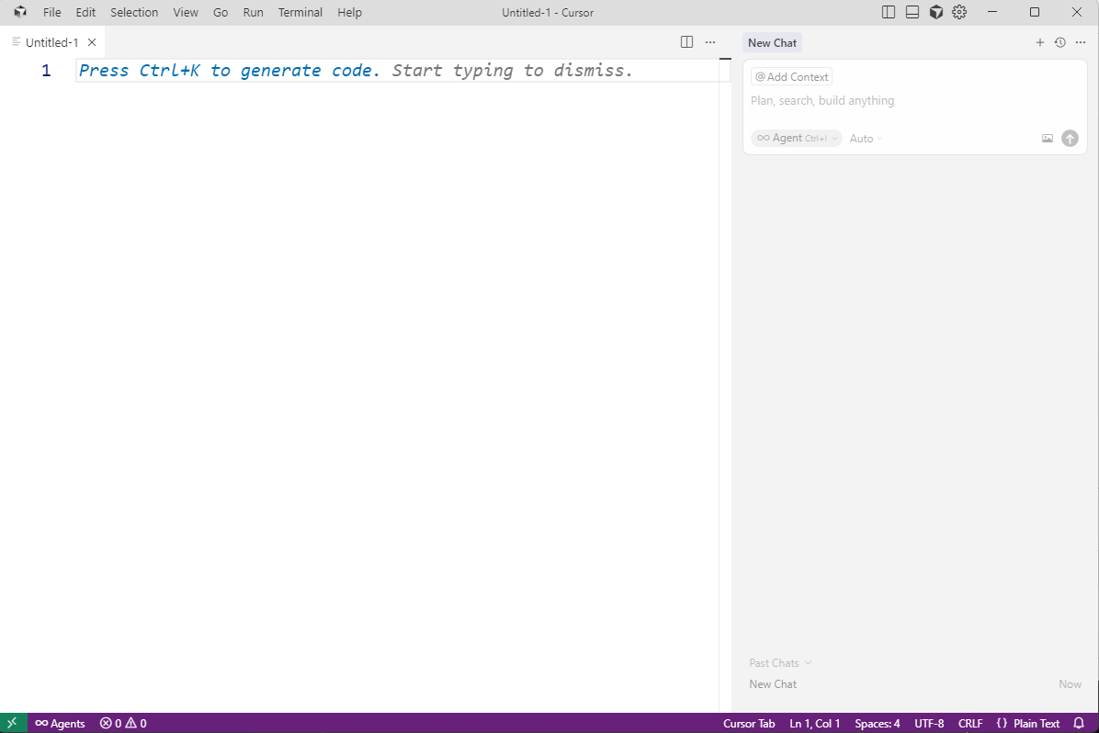This screenshot has width=1099, height=733.
Task: Change indentation via Spaces: 4 in status bar
Action: tap(877, 723)
